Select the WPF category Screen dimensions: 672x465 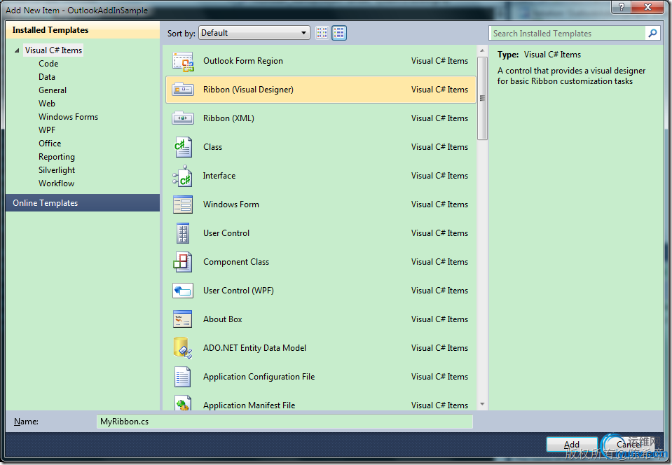[x=47, y=130]
